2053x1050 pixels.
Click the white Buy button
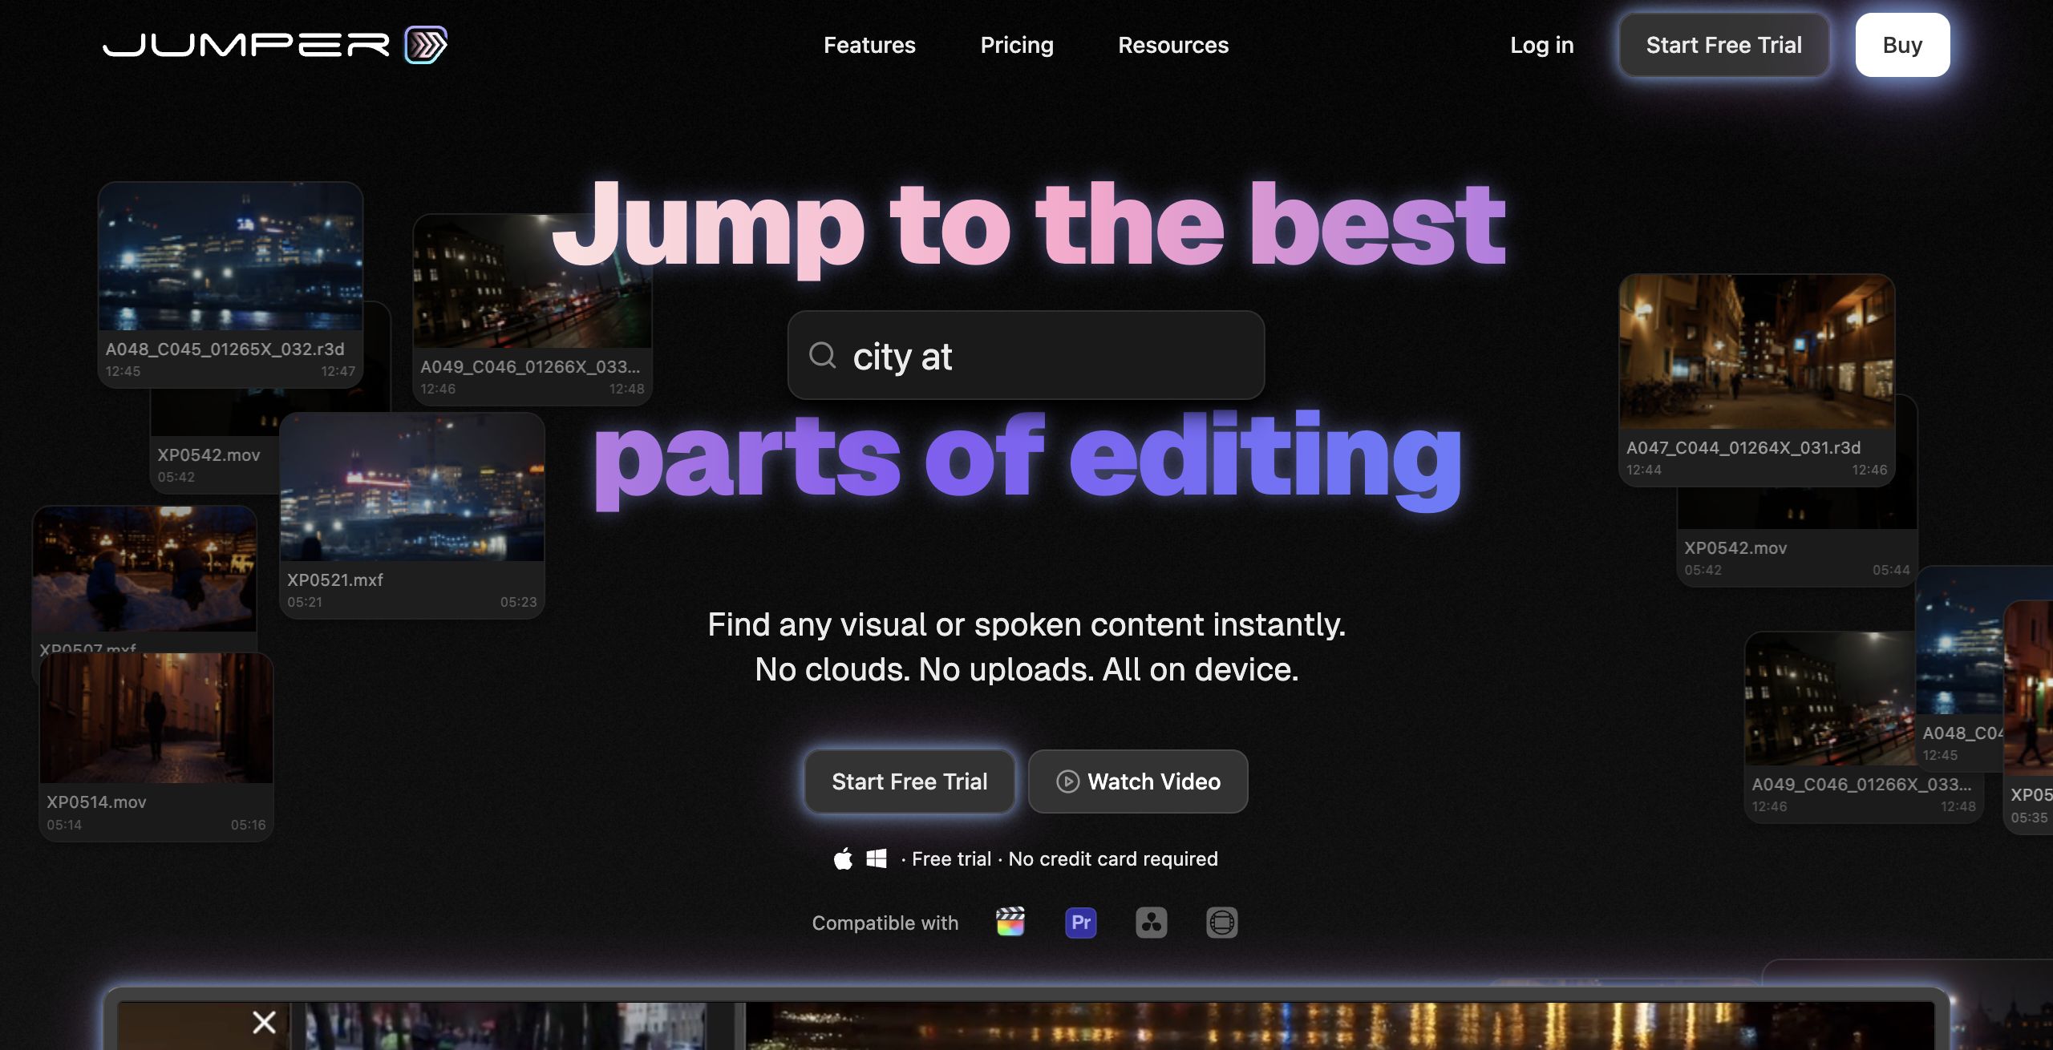pos(1902,45)
